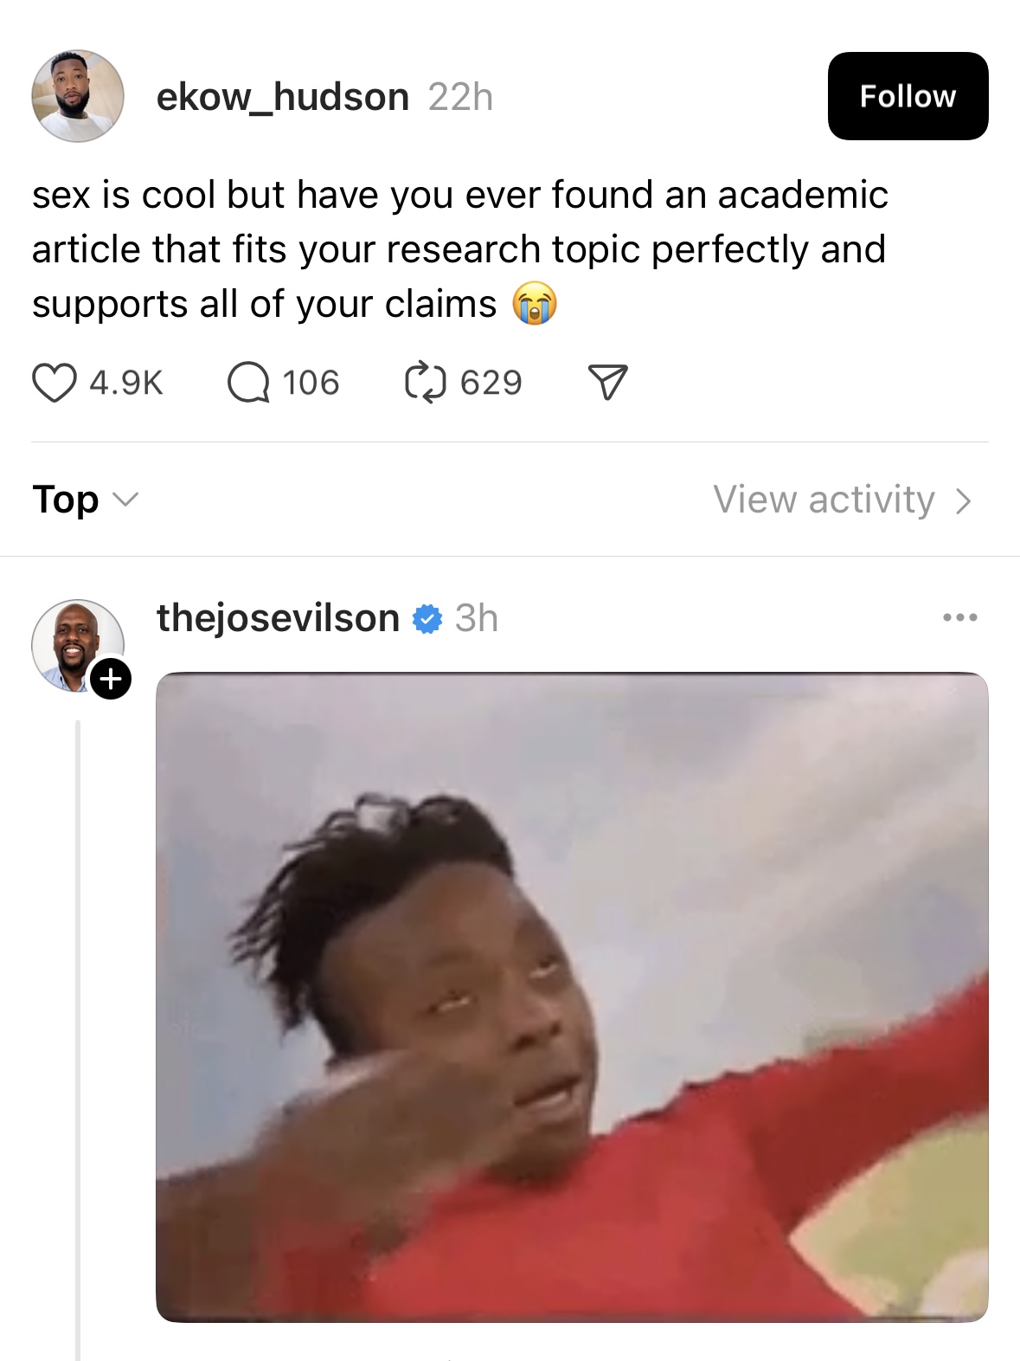The width and height of the screenshot is (1020, 1361).
Task: Open View activity
Action: point(843,500)
